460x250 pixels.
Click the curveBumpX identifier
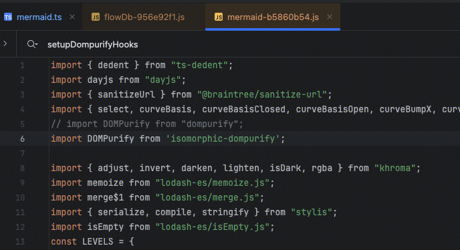[x=405, y=109]
